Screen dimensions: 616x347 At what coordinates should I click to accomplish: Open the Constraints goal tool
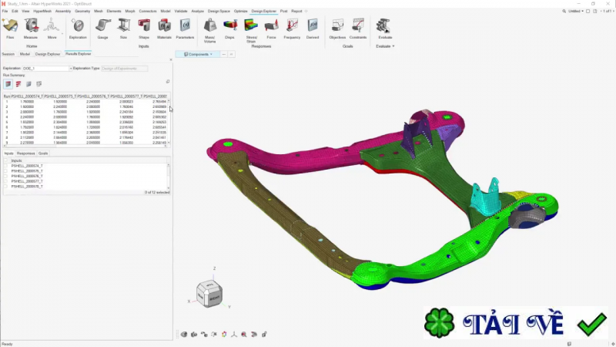pos(358,29)
